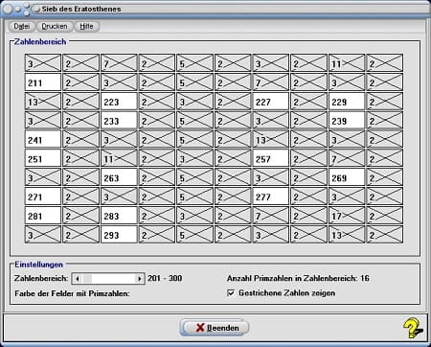This screenshot has width=431, height=347.
Task: Open the Hilfe menu
Action: point(86,26)
